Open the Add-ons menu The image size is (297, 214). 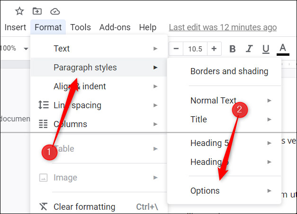[115, 27]
